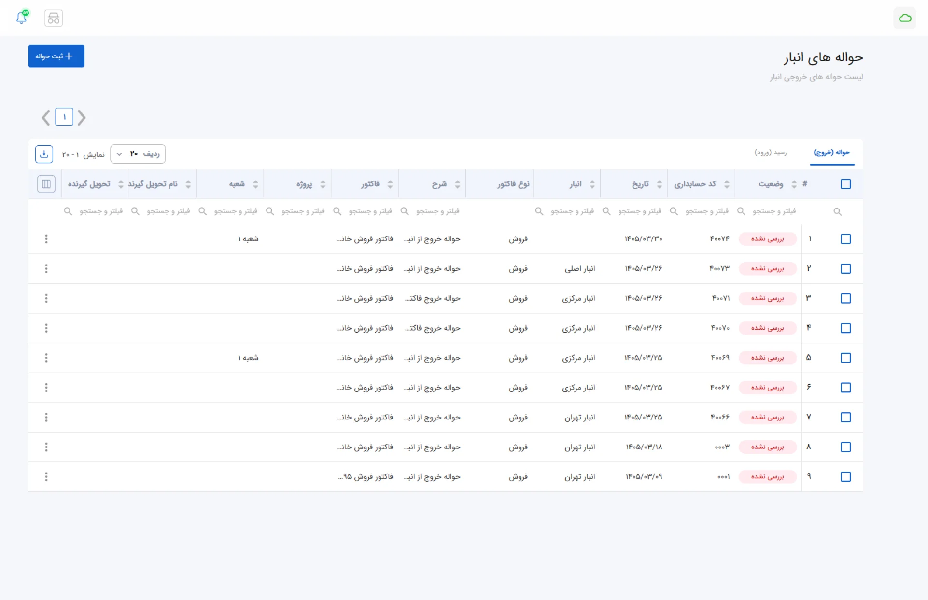Toggle the select-all header checkbox

pos(846,184)
